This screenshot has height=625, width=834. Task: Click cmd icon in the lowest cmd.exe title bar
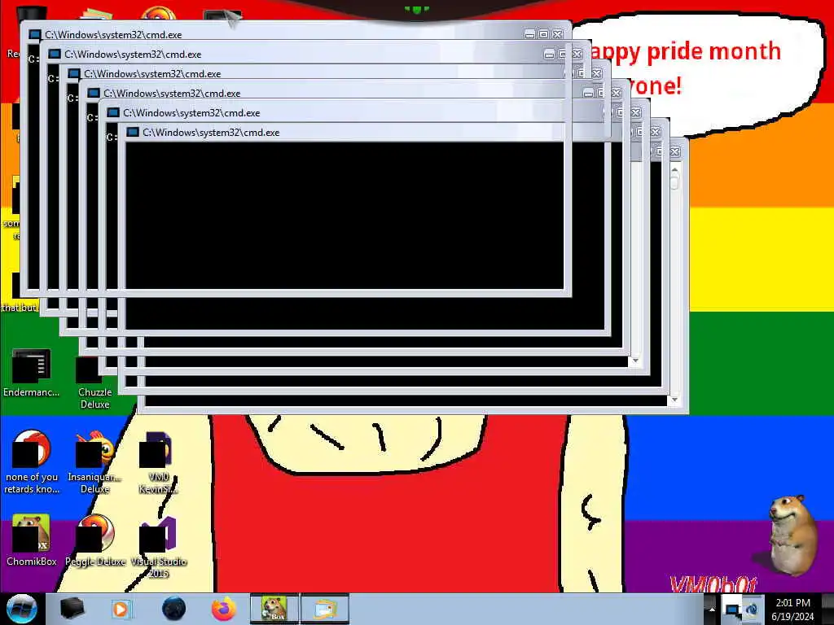(x=133, y=133)
